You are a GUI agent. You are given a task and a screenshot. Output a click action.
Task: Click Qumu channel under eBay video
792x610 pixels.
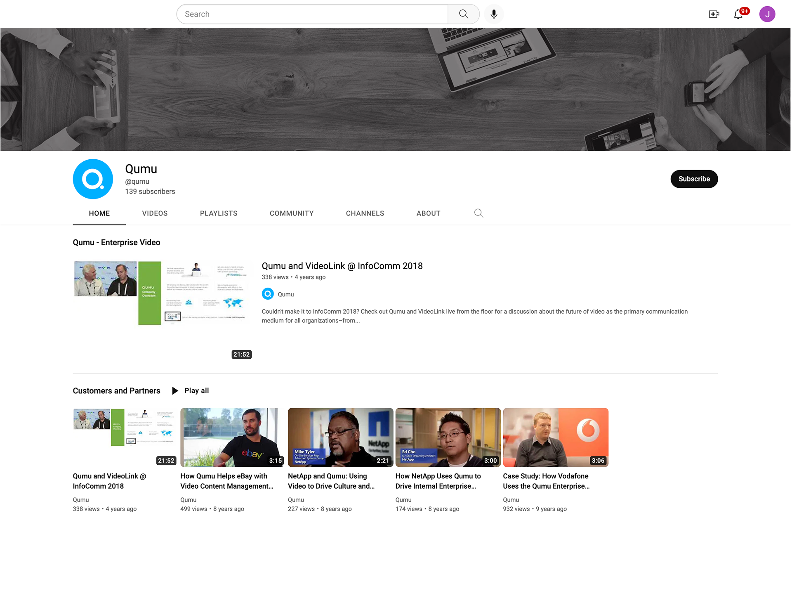click(x=188, y=500)
